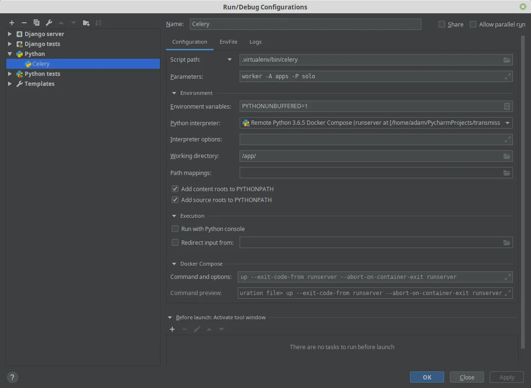This screenshot has height=388, width=531.
Task: Expand the Command preview field
Action: pyautogui.click(x=507, y=293)
